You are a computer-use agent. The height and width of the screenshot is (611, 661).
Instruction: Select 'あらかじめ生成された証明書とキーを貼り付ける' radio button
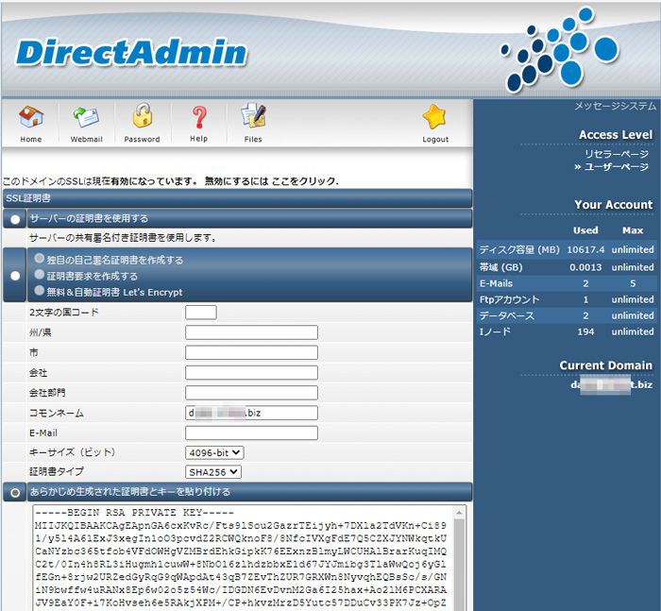(x=15, y=493)
